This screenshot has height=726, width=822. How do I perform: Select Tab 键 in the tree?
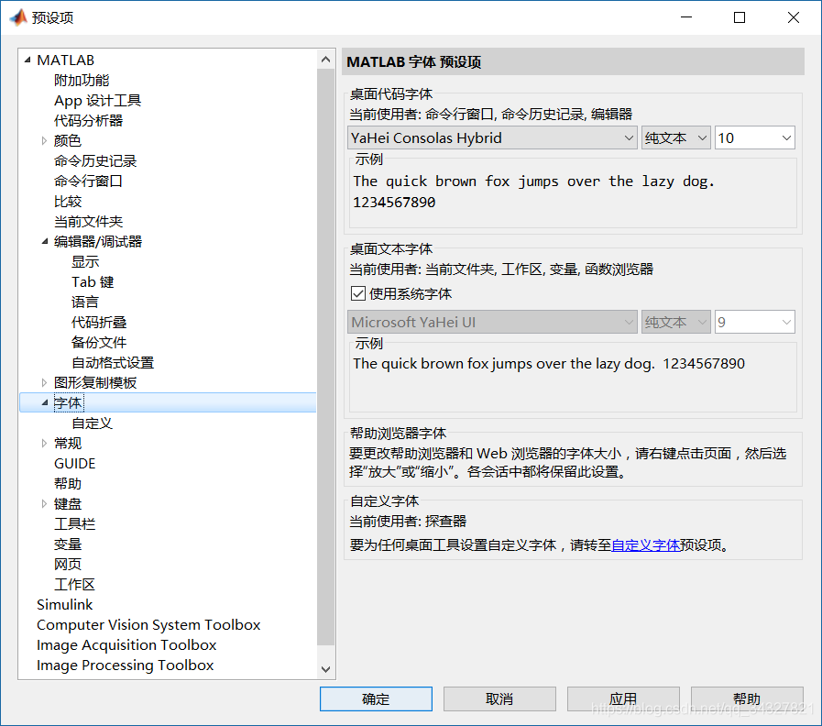tap(93, 281)
